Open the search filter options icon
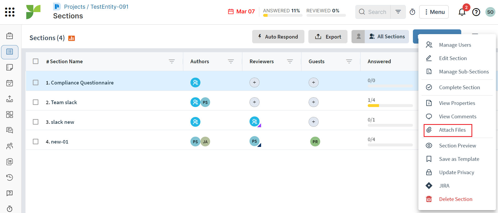This screenshot has height=213, width=498. (398, 12)
